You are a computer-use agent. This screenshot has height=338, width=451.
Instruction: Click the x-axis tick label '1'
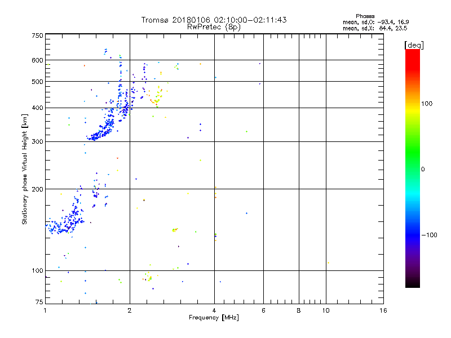[x=45, y=310]
